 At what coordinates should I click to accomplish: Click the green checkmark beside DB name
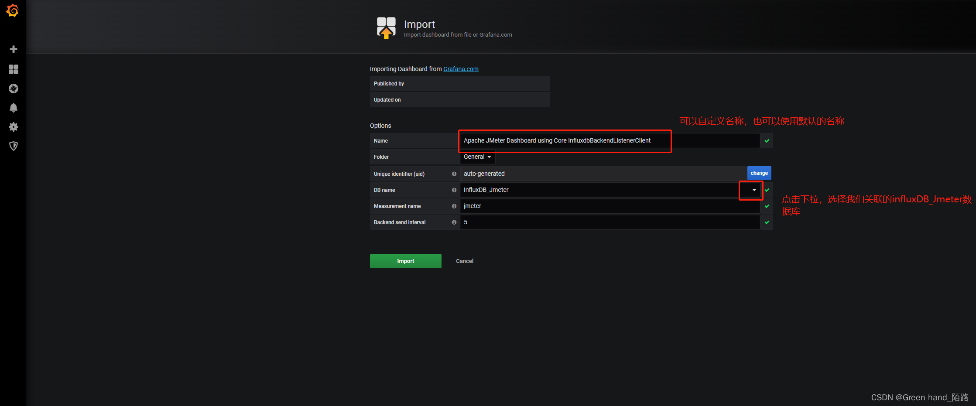(x=767, y=190)
